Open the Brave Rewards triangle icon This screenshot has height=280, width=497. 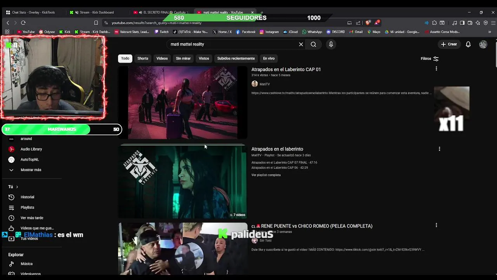coord(377,23)
